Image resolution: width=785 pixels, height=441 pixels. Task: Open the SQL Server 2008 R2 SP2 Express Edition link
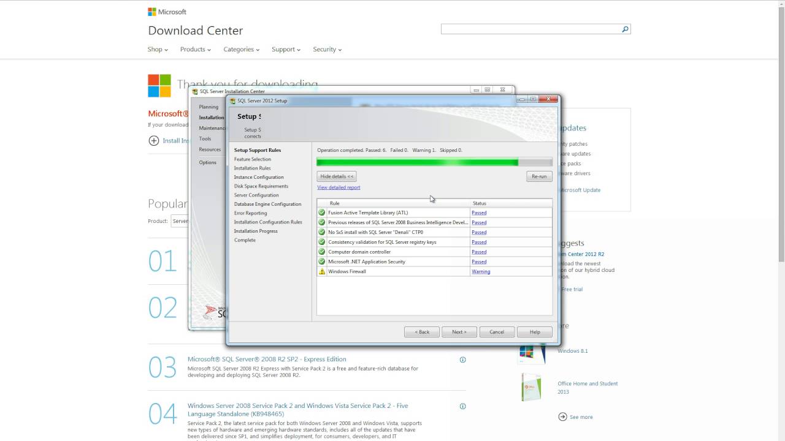(267, 360)
